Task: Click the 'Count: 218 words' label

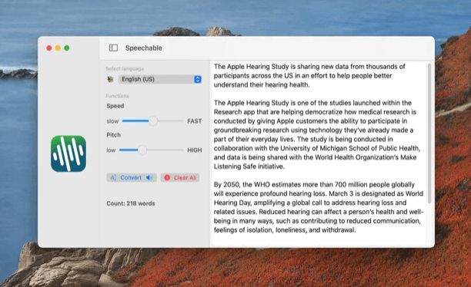Action: click(131, 203)
